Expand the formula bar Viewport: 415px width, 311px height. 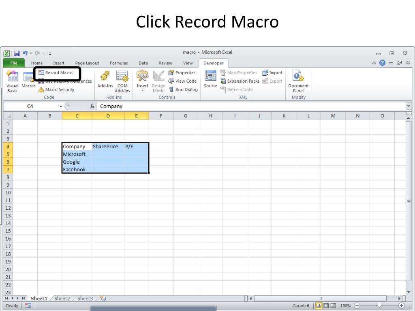tap(409, 106)
